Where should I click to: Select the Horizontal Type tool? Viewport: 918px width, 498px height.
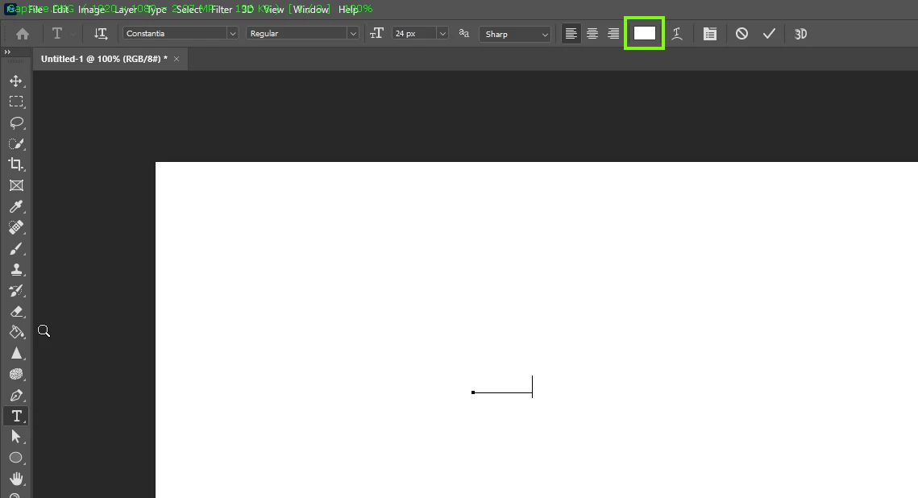(x=16, y=416)
